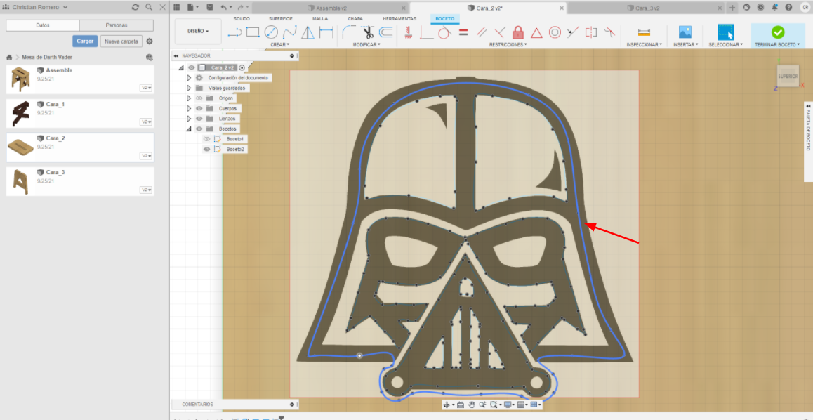Save the document with the Save icon
Viewport: 813px width, 420px height.
(209, 7)
